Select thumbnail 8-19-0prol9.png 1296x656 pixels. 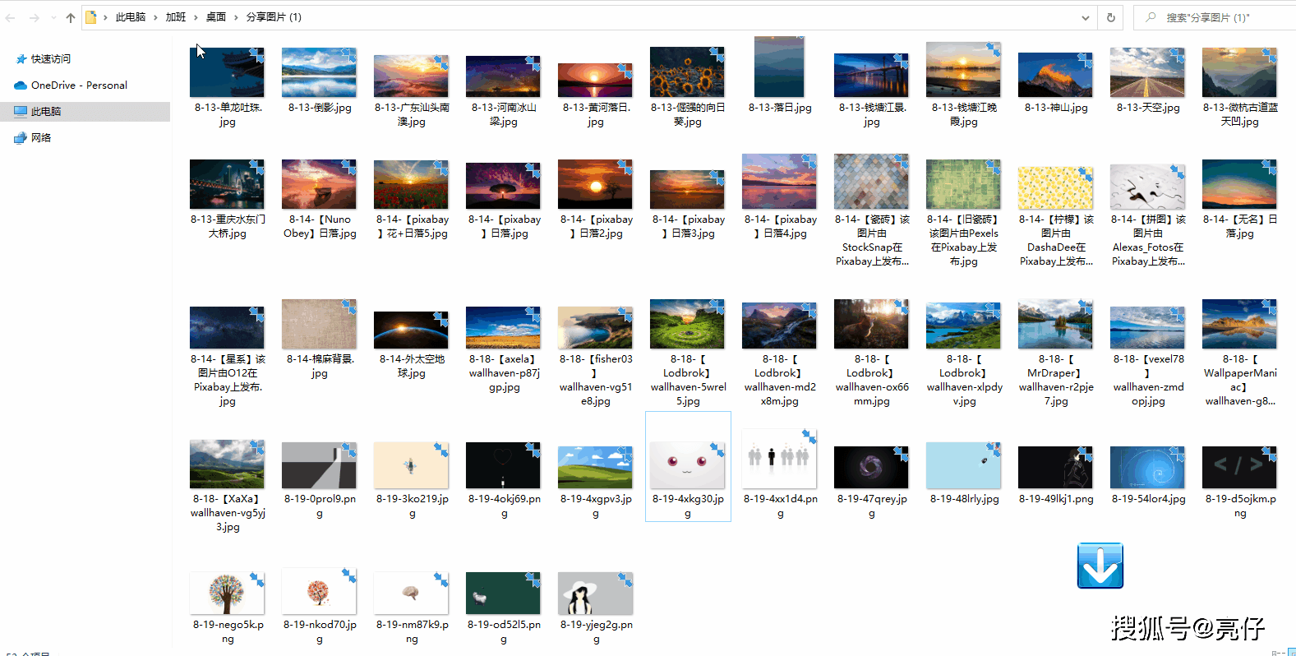pos(319,465)
